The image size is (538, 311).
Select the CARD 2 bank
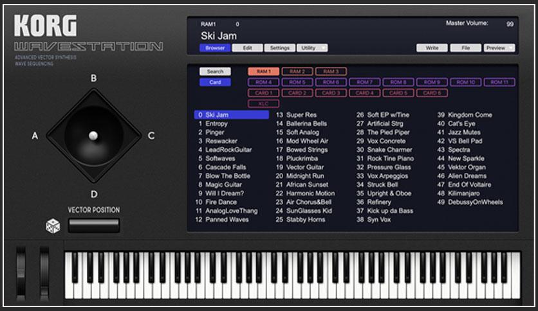(x=297, y=93)
